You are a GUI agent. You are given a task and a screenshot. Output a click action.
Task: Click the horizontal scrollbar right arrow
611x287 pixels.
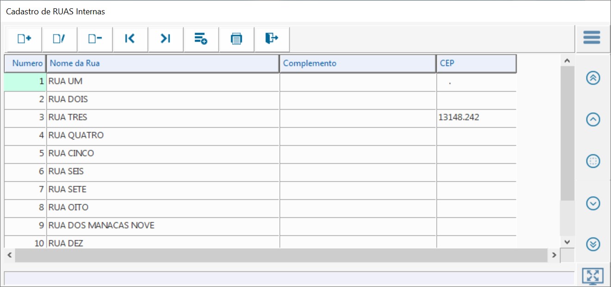point(554,255)
